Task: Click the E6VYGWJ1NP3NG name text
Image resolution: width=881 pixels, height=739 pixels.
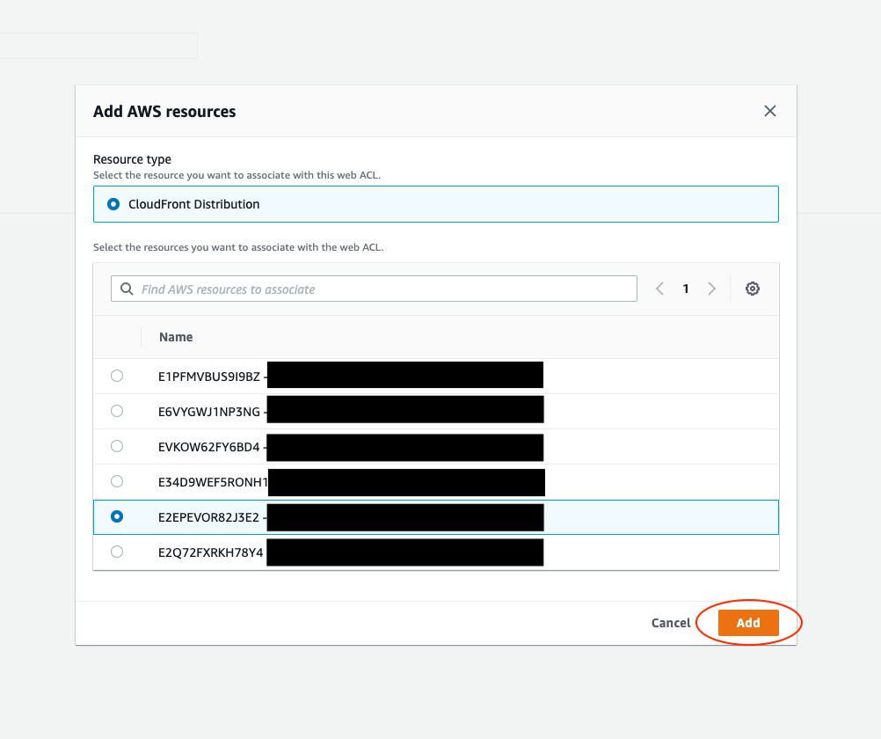Action: pos(209,412)
